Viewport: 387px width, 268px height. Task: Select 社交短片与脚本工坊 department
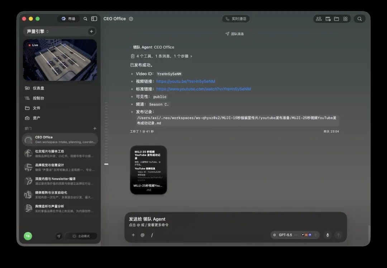tap(60, 153)
